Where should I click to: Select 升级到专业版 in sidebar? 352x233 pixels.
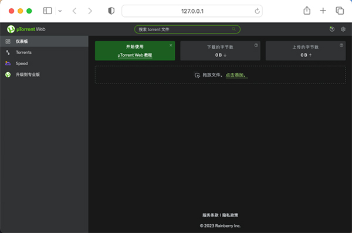(44, 75)
